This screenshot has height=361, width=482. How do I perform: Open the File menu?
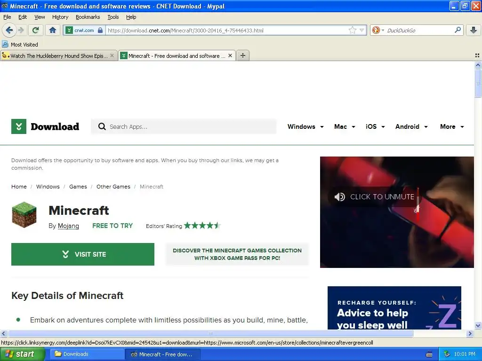pos(7,17)
